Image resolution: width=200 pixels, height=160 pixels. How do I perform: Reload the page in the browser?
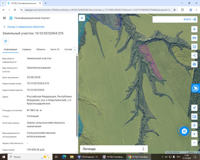tap(15, 10)
